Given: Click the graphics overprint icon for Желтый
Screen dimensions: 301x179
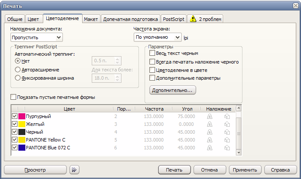Looking at the screenshot, I should [227, 125].
